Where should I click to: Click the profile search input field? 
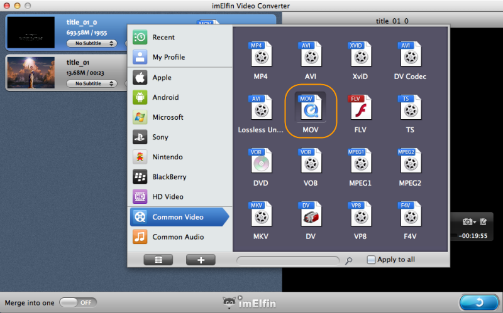288,260
